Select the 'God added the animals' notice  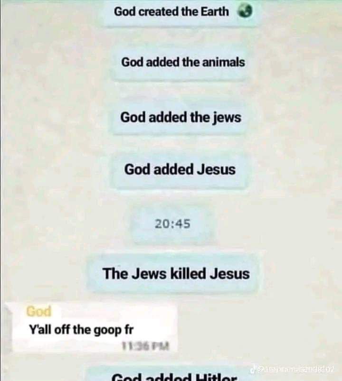181,62
